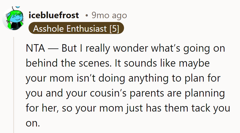The width and height of the screenshot is (240, 133).
Task: Click the "9mo ago" comment timestamp
Action: click(109, 15)
